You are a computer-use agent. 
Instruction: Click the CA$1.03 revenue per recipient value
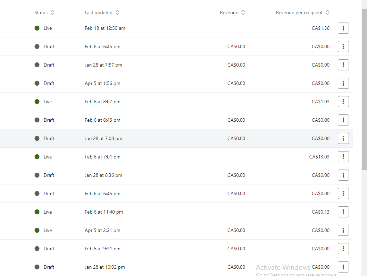coord(320,102)
